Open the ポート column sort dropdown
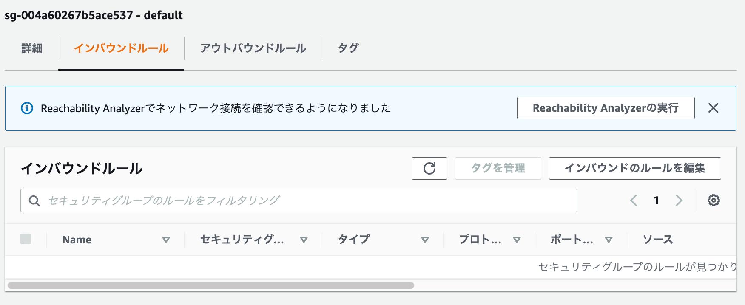The image size is (745, 305). (610, 240)
